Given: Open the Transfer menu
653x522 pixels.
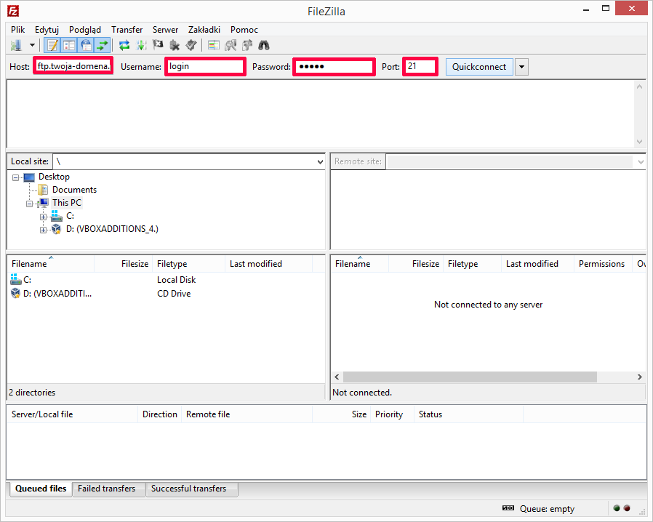Looking at the screenshot, I should point(127,30).
